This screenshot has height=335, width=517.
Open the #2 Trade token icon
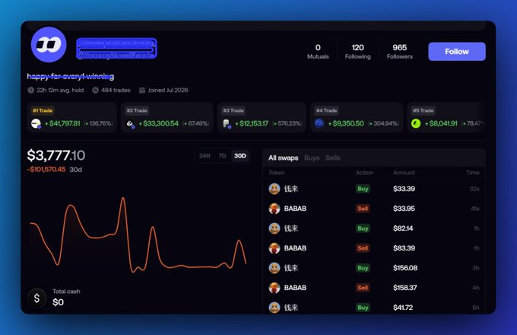tap(131, 124)
